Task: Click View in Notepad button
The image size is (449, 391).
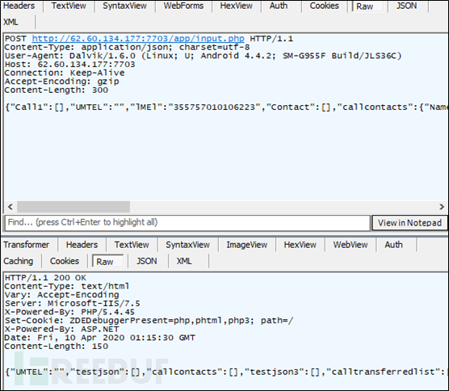Action: (409, 223)
